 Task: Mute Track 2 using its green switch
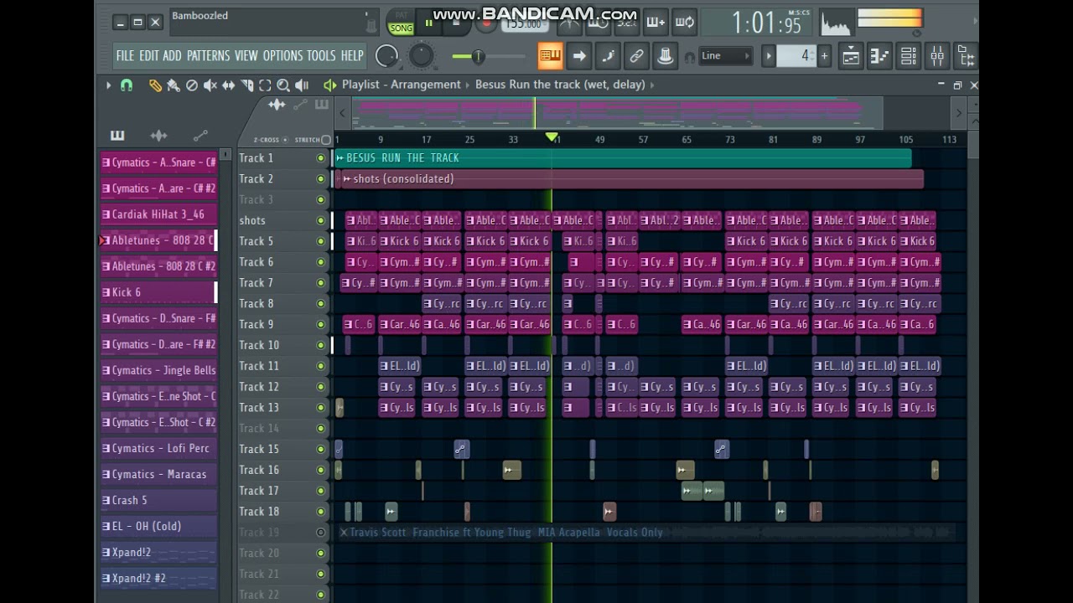coord(320,179)
